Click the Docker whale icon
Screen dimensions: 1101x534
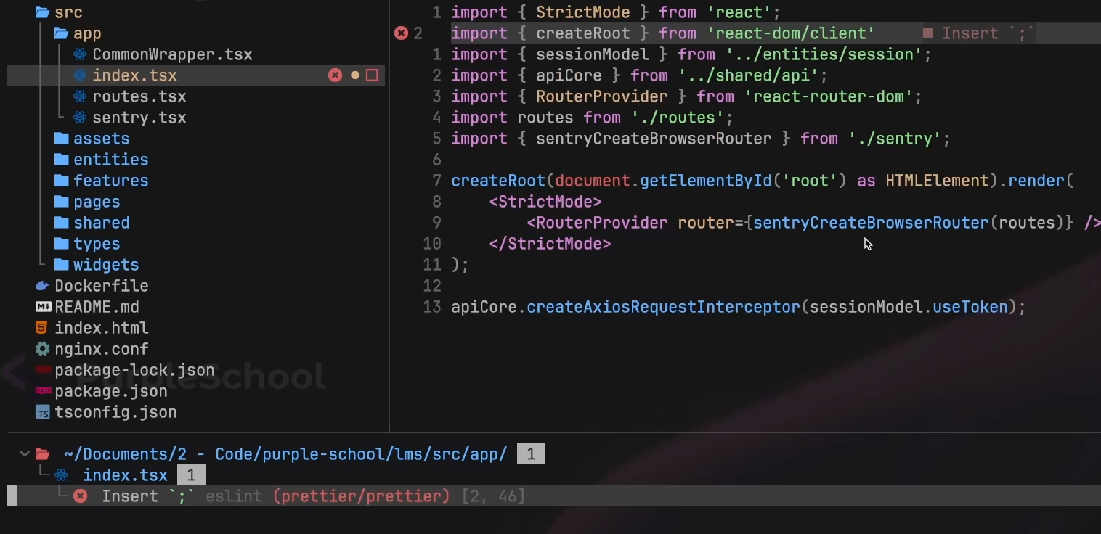pyautogui.click(x=43, y=286)
